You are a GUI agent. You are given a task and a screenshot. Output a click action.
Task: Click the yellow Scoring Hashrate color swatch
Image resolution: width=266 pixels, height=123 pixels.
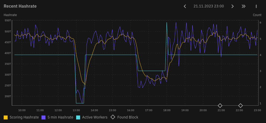(6, 117)
